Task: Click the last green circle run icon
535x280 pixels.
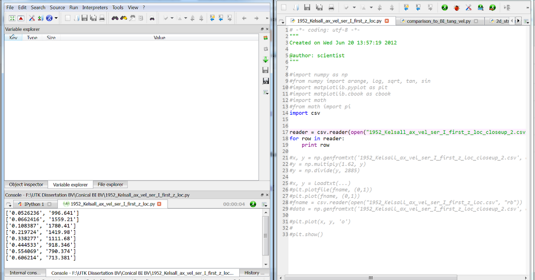Action: coord(492,7)
